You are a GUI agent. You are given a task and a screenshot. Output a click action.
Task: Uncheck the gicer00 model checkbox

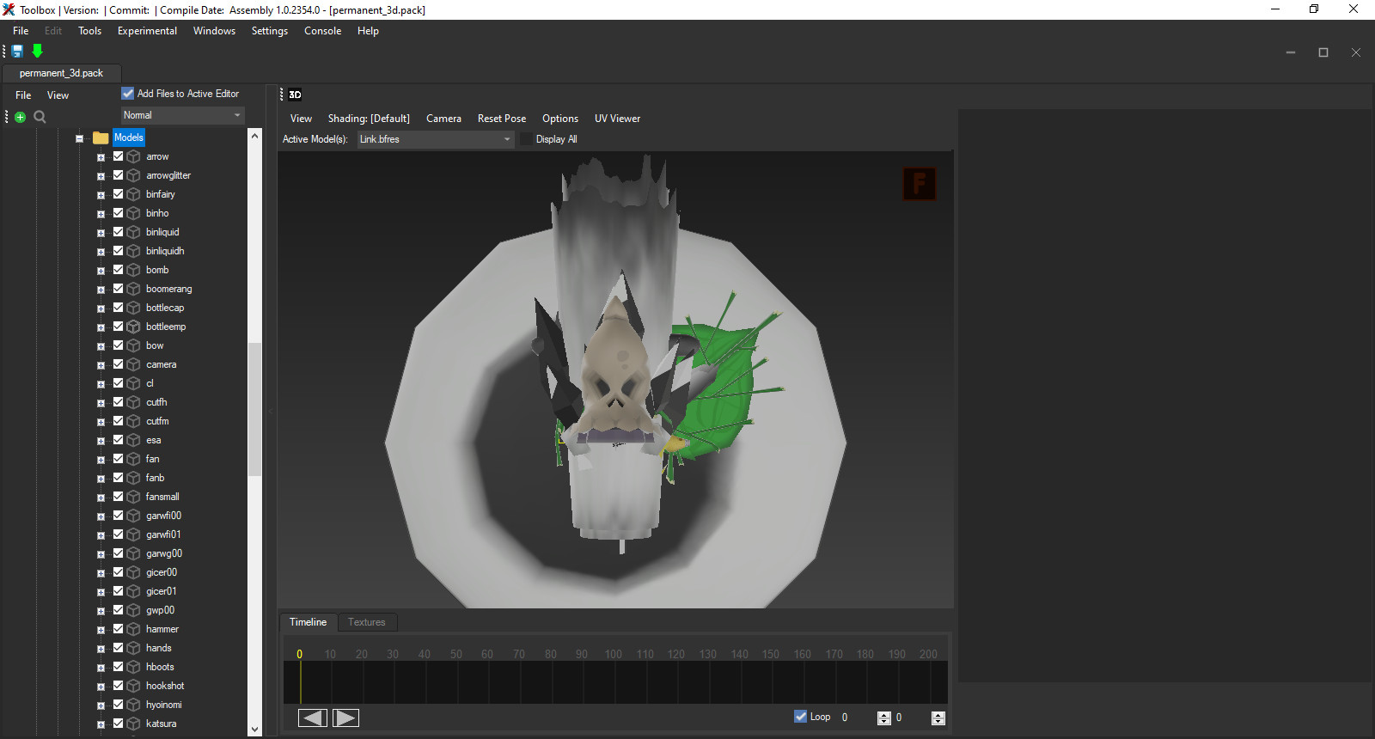tap(119, 572)
